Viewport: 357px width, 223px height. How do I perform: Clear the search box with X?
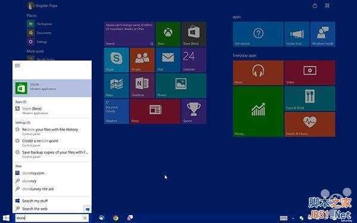85,218
